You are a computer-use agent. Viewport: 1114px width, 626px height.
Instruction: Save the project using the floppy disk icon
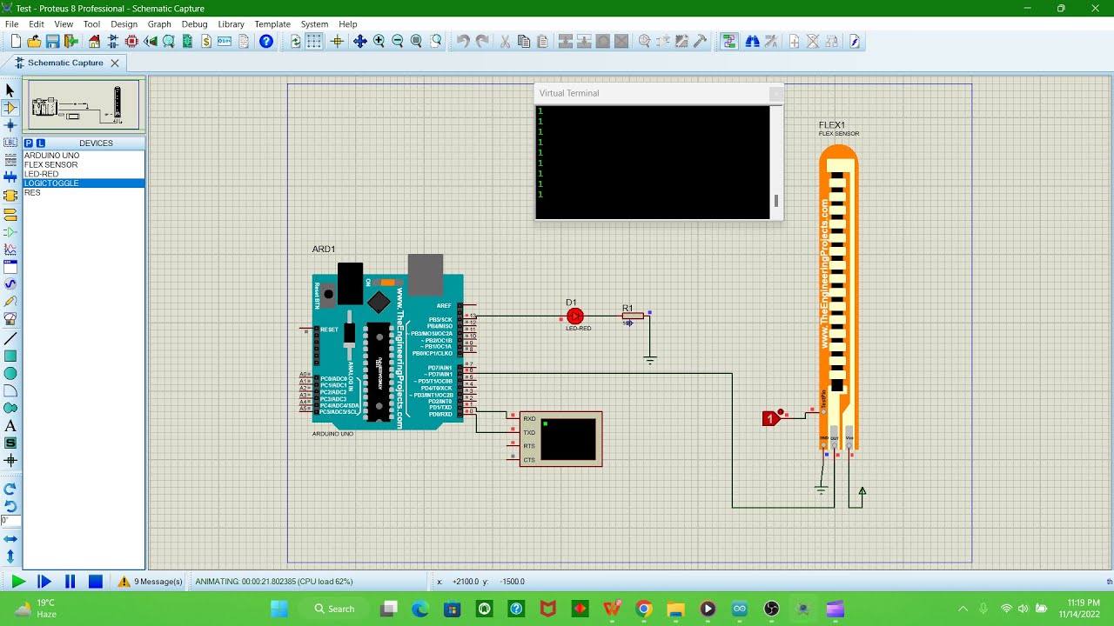(x=52, y=41)
